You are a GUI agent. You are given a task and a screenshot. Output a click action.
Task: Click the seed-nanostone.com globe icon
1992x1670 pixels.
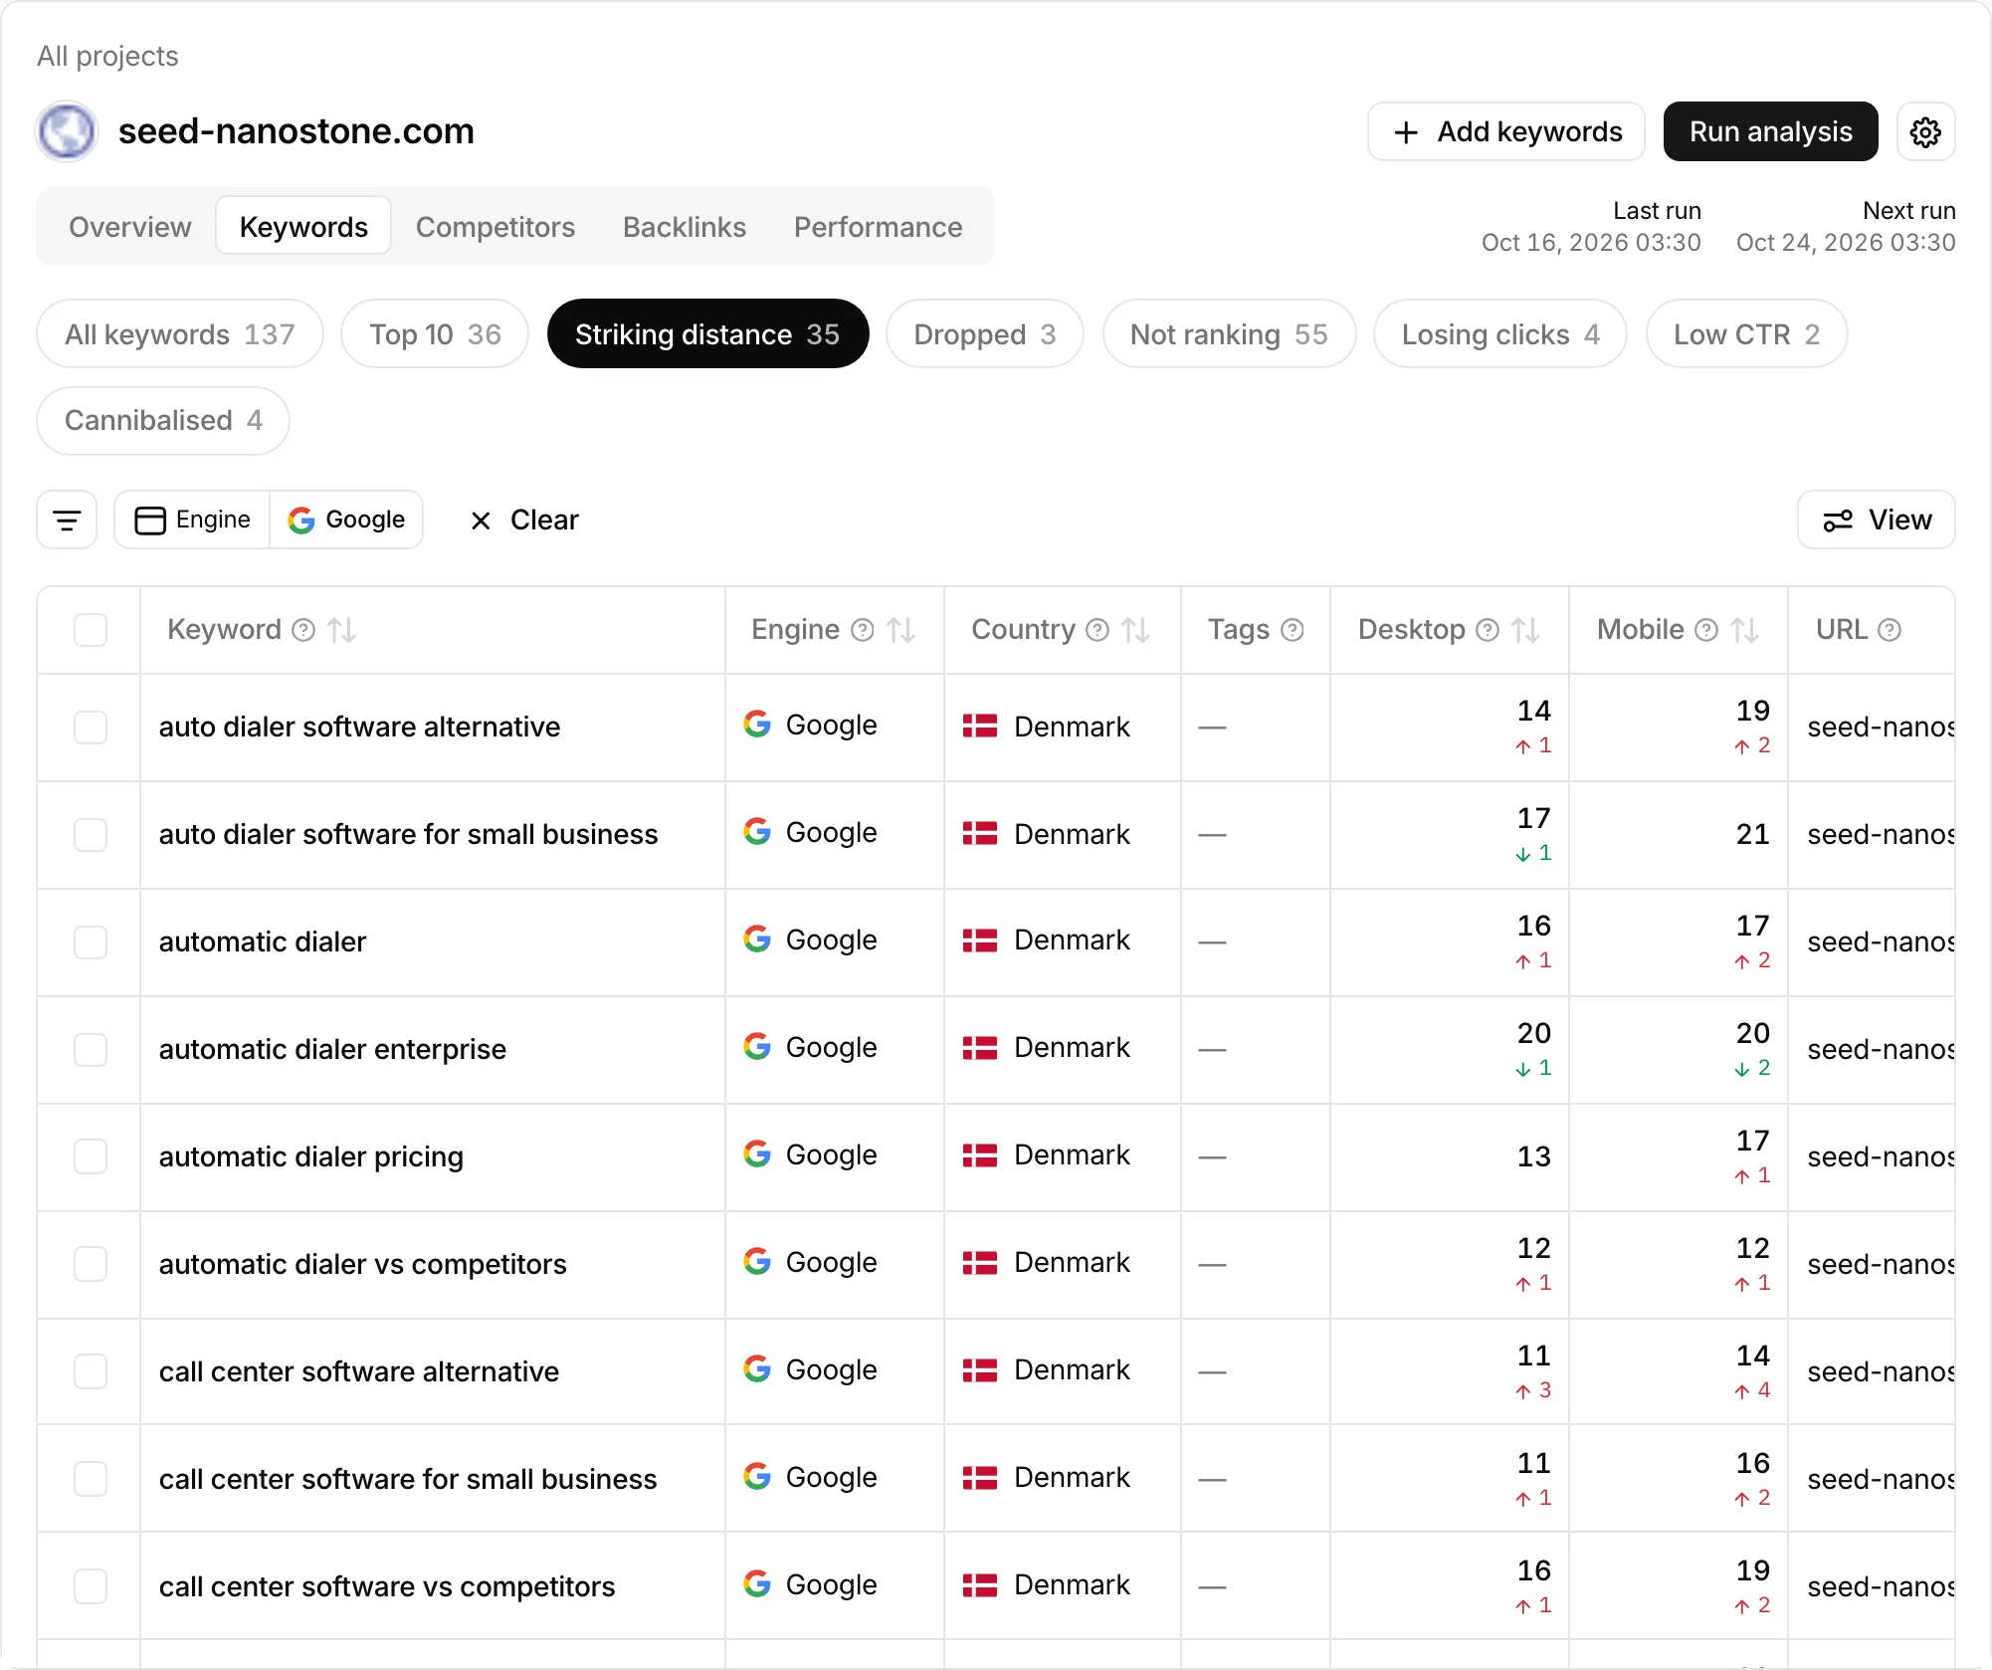(x=67, y=131)
